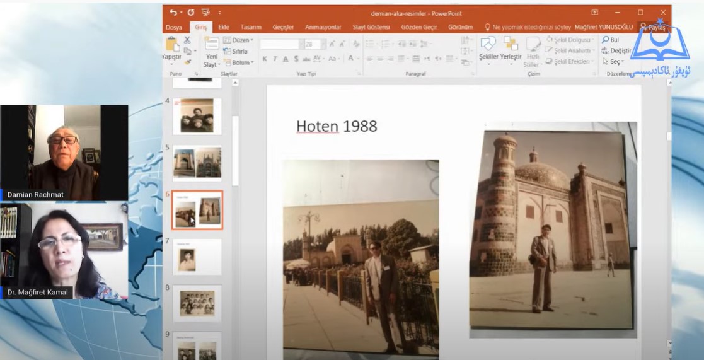Open ribbon display options icon in title bar
The image size is (704, 360).
[x=594, y=13]
